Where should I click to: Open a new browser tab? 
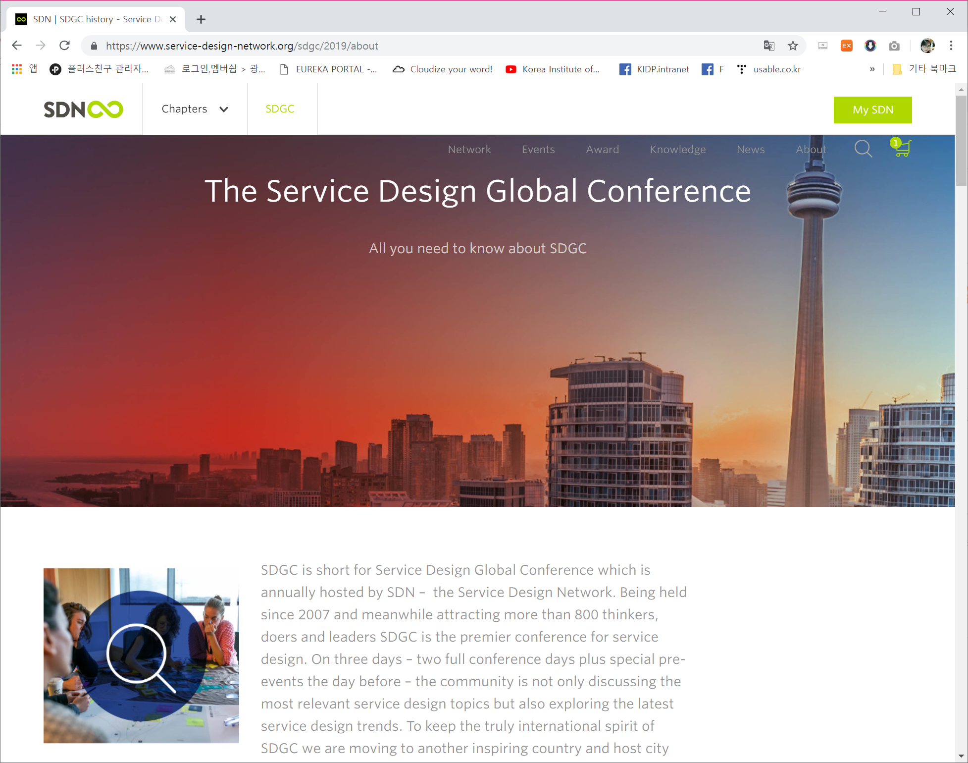pyautogui.click(x=201, y=19)
